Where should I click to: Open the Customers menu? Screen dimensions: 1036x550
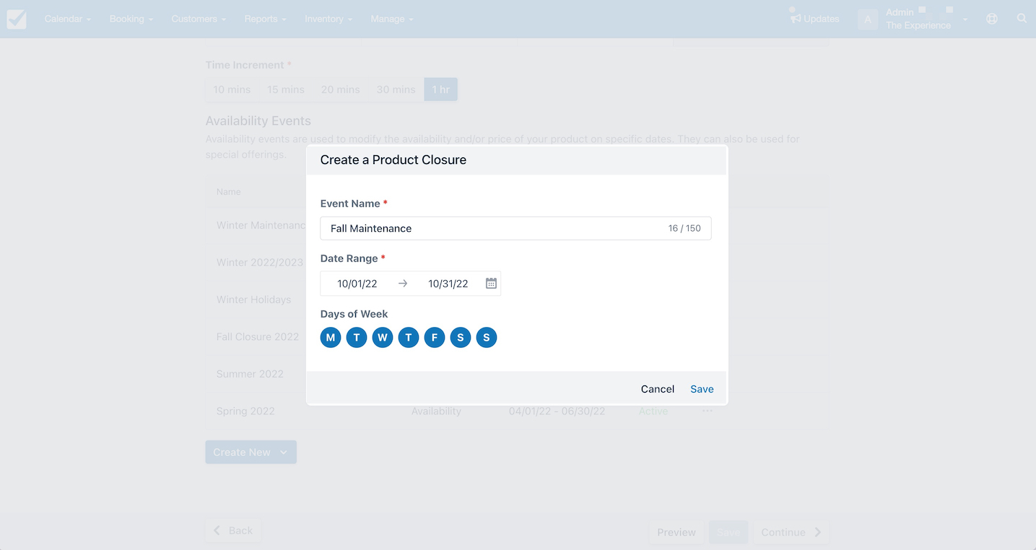click(x=199, y=19)
